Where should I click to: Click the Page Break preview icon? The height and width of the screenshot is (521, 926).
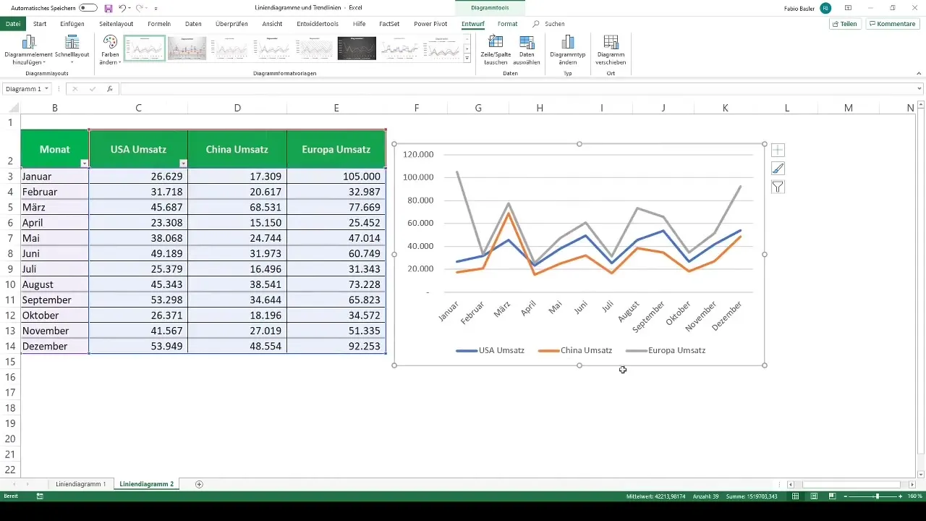832,496
